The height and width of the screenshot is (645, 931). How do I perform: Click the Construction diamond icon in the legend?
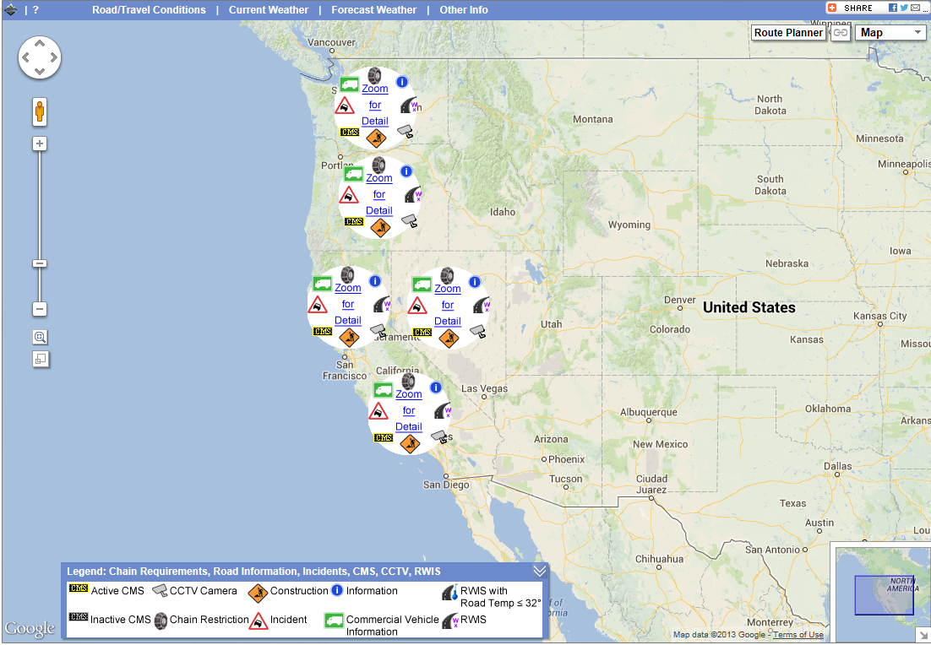[258, 590]
